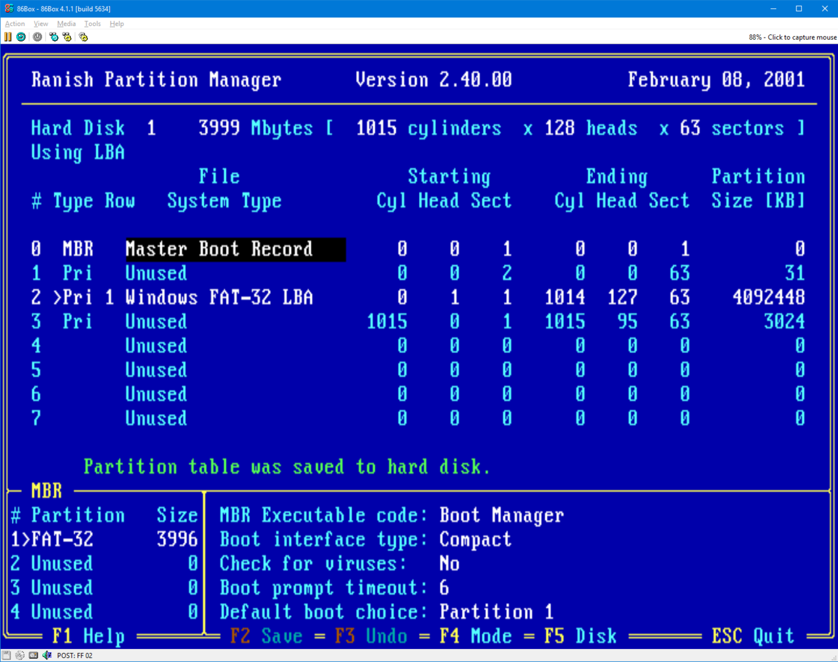Image resolution: width=838 pixels, height=662 pixels.
Task: Click the "POST: FF 02" status text
Action: pyautogui.click(x=75, y=656)
